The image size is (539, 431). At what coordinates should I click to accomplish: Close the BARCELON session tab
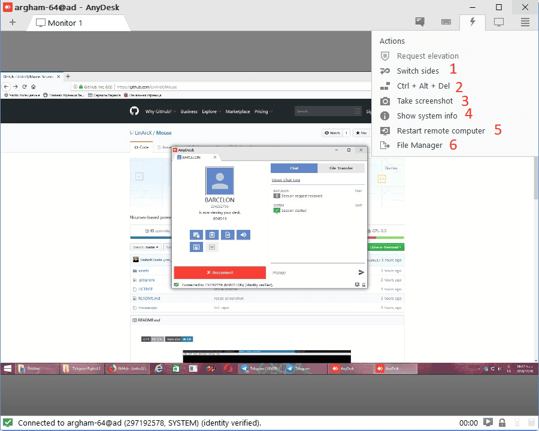(215, 157)
